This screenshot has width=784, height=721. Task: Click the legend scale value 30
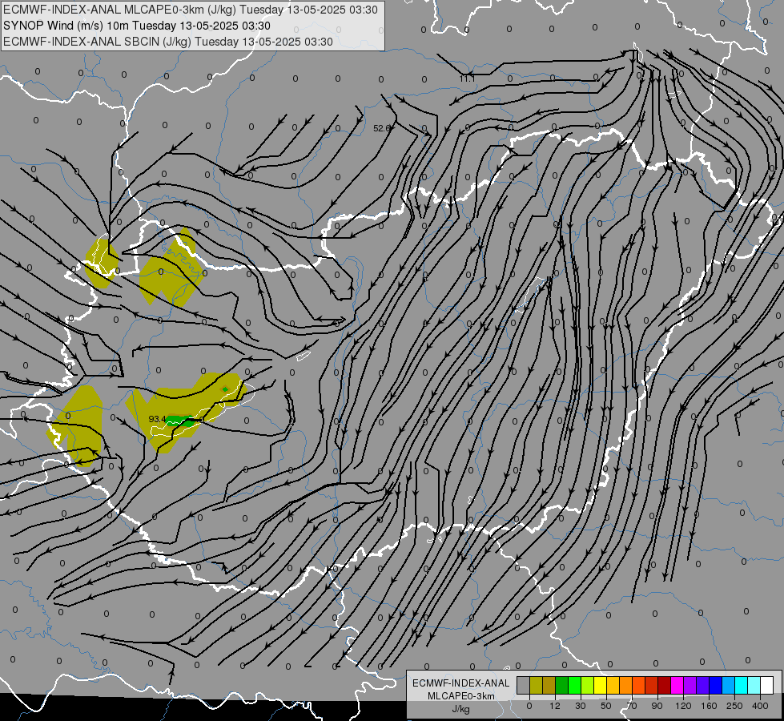point(581,706)
